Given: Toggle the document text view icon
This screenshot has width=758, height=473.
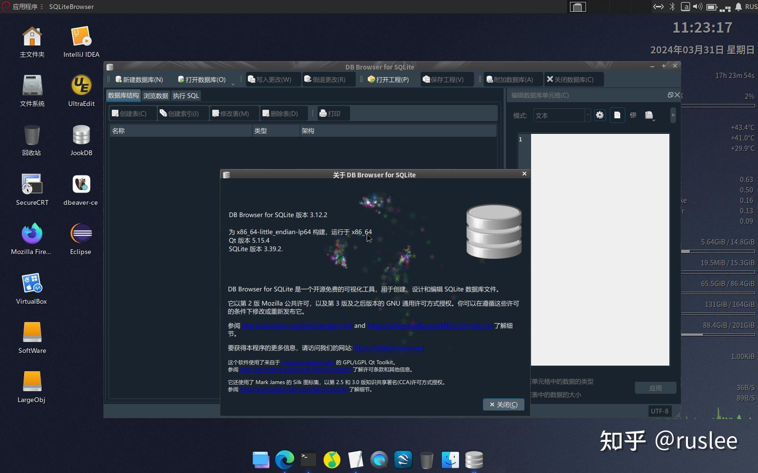Looking at the screenshot, I should point(617,115).
